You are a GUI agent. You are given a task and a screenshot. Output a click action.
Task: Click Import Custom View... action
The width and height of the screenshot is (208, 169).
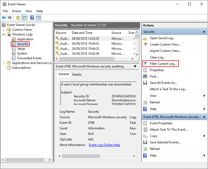click(165, 51)
